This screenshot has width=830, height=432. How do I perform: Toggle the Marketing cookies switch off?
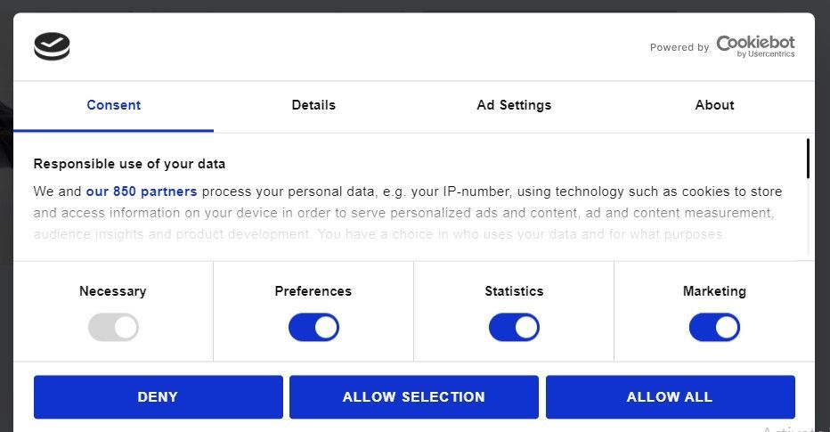[714, 327]
